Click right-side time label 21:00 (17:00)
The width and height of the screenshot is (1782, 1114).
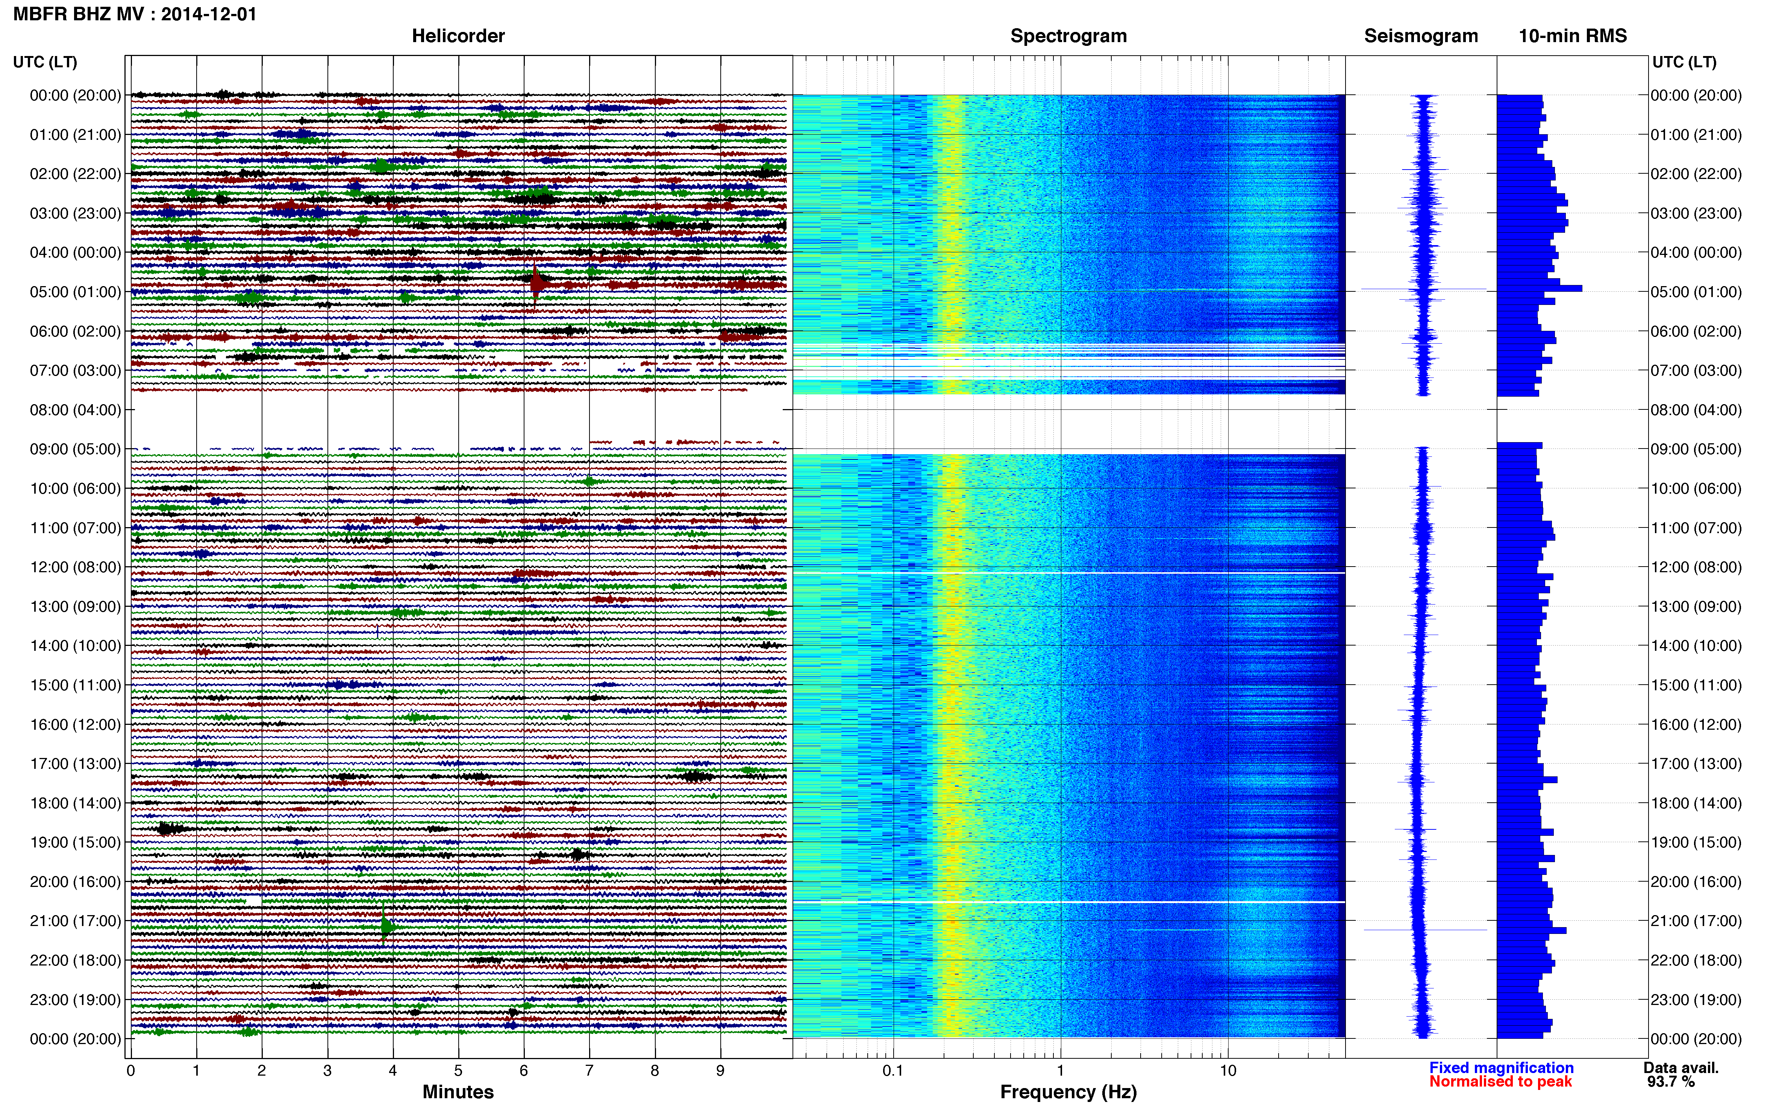[x=1696, y=921]
